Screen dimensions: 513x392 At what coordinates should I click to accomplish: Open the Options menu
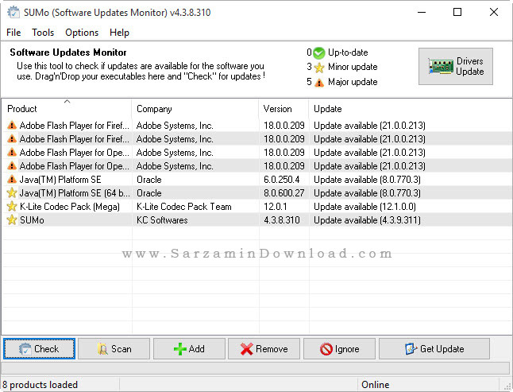82,33
